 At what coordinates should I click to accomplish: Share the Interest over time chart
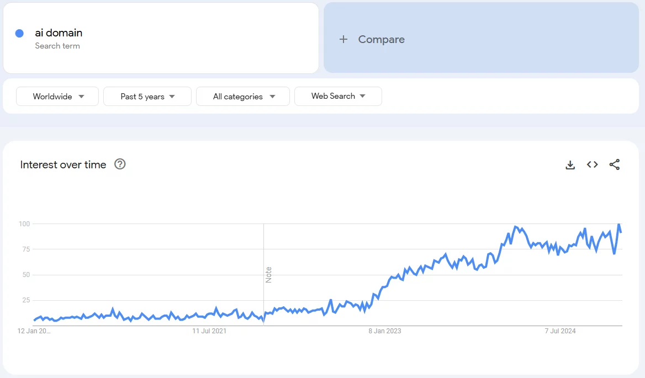[615, 164]
